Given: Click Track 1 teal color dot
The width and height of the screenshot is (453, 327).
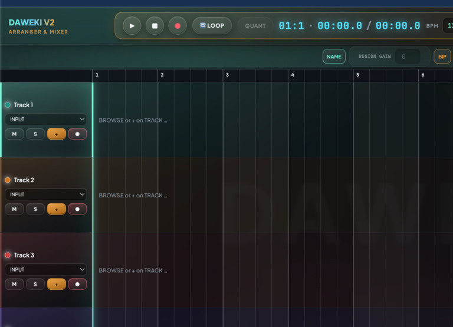Looking at the screenshot, I should pyautogui.click(x=8, y=105).
